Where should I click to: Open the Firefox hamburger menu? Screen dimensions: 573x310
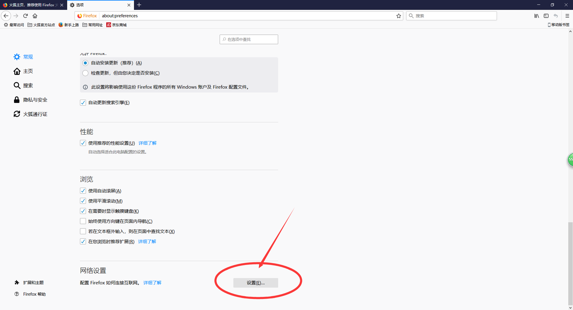click(567, 16)
